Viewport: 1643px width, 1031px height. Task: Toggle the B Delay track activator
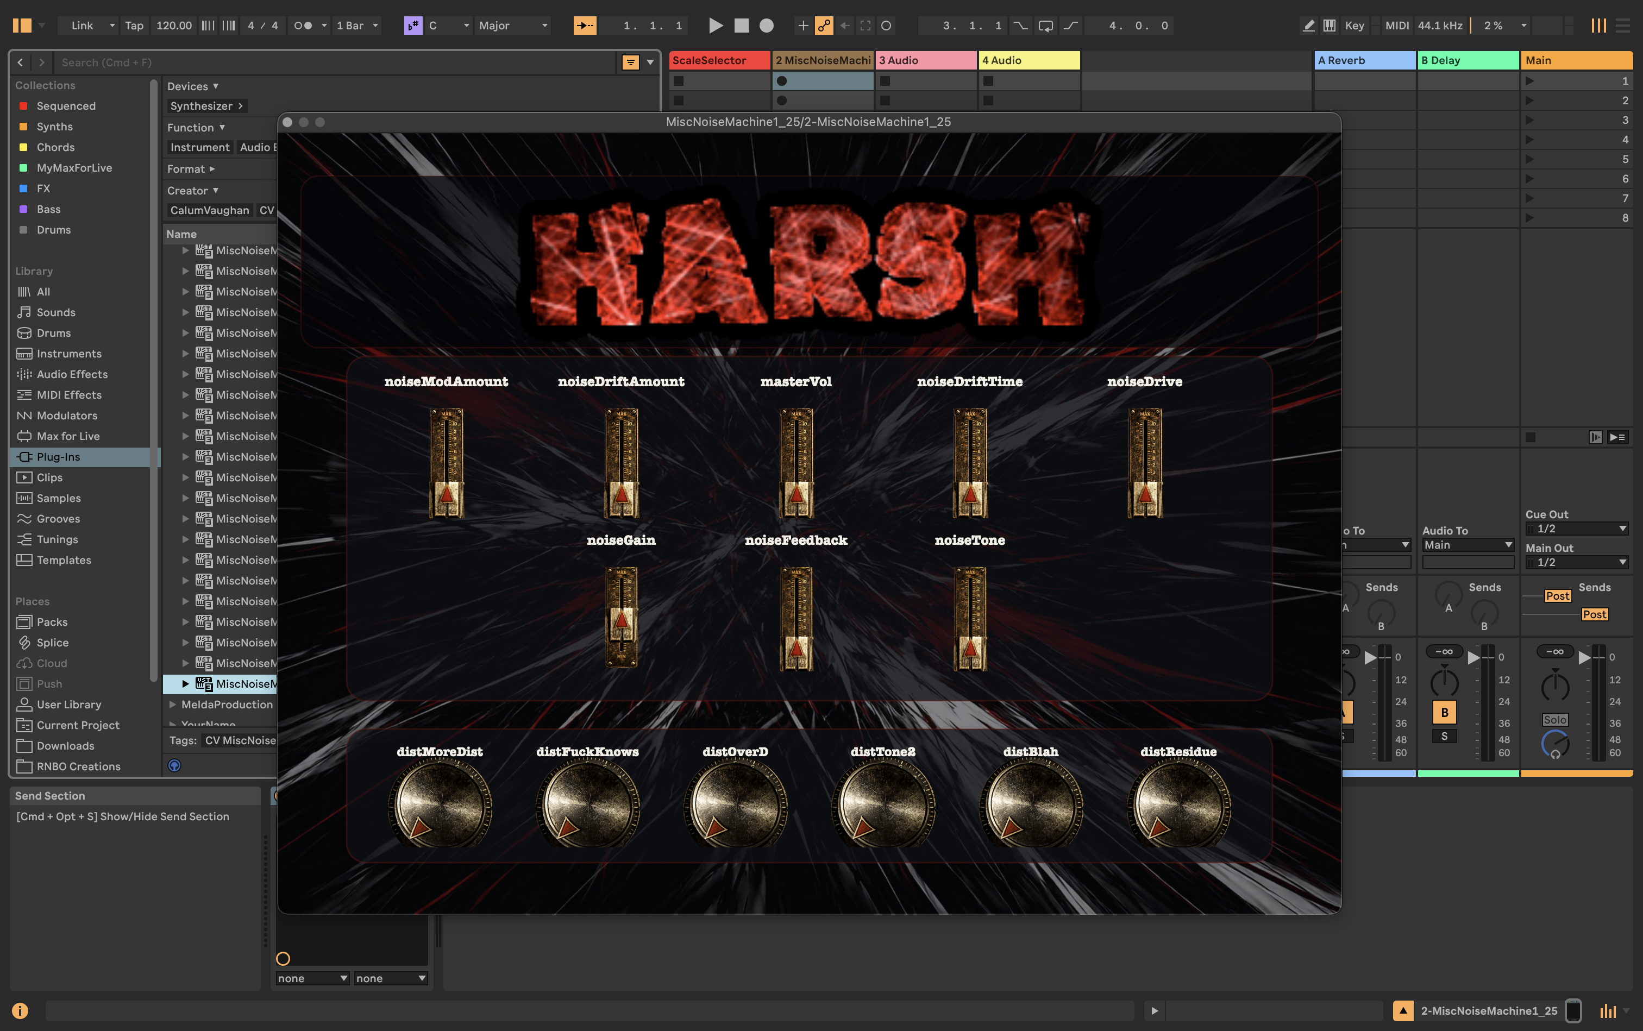pyautogui.click(x=1444, y=712)
